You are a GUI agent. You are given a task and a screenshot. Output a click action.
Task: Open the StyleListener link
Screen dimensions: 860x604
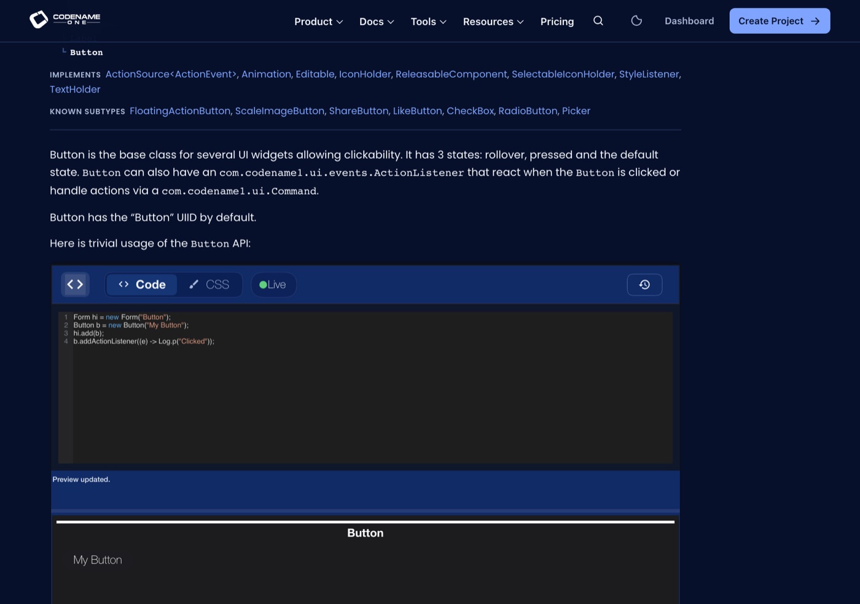click(649, 74)
